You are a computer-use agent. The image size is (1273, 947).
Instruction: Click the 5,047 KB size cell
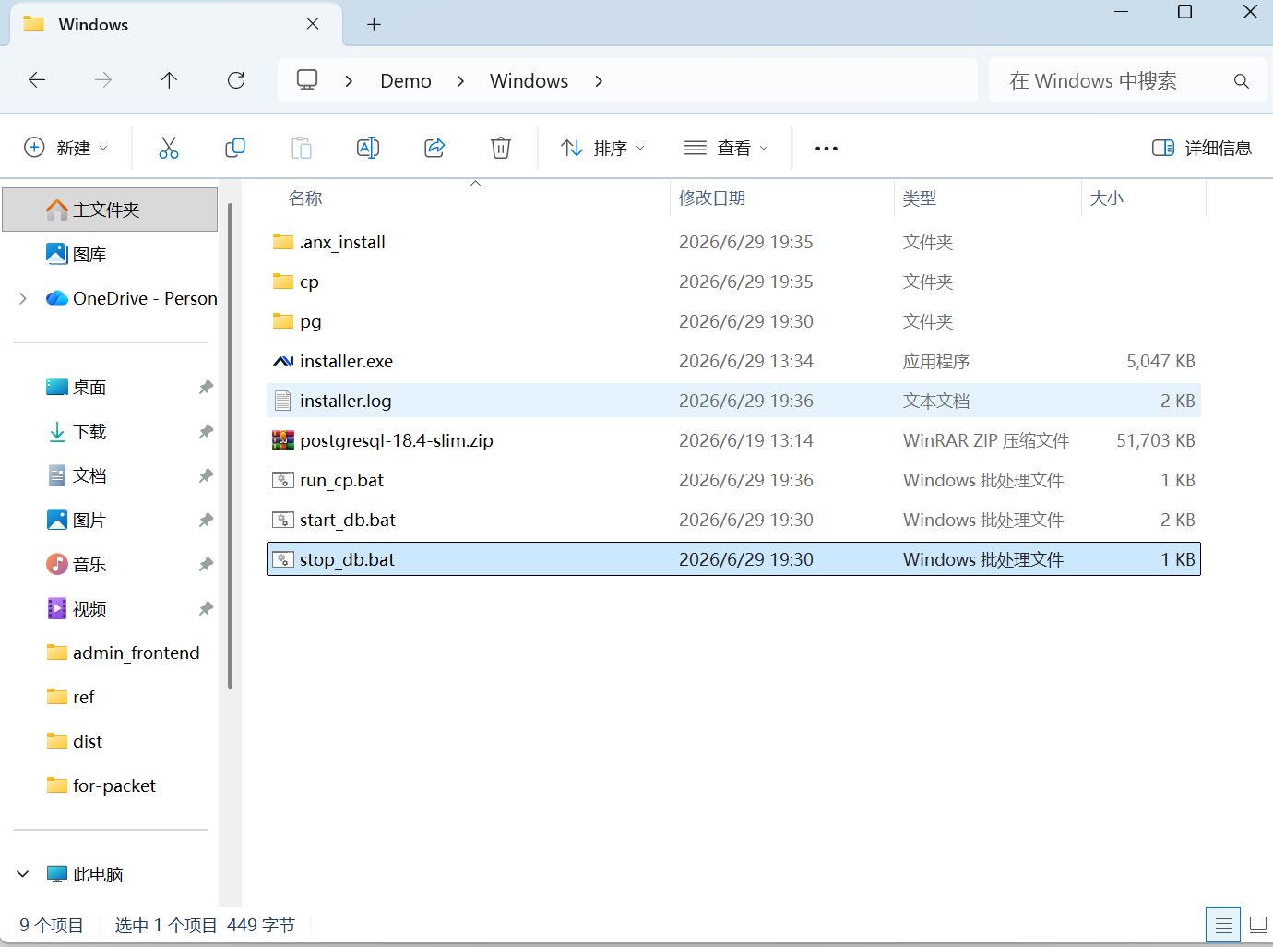(1160, 361)
